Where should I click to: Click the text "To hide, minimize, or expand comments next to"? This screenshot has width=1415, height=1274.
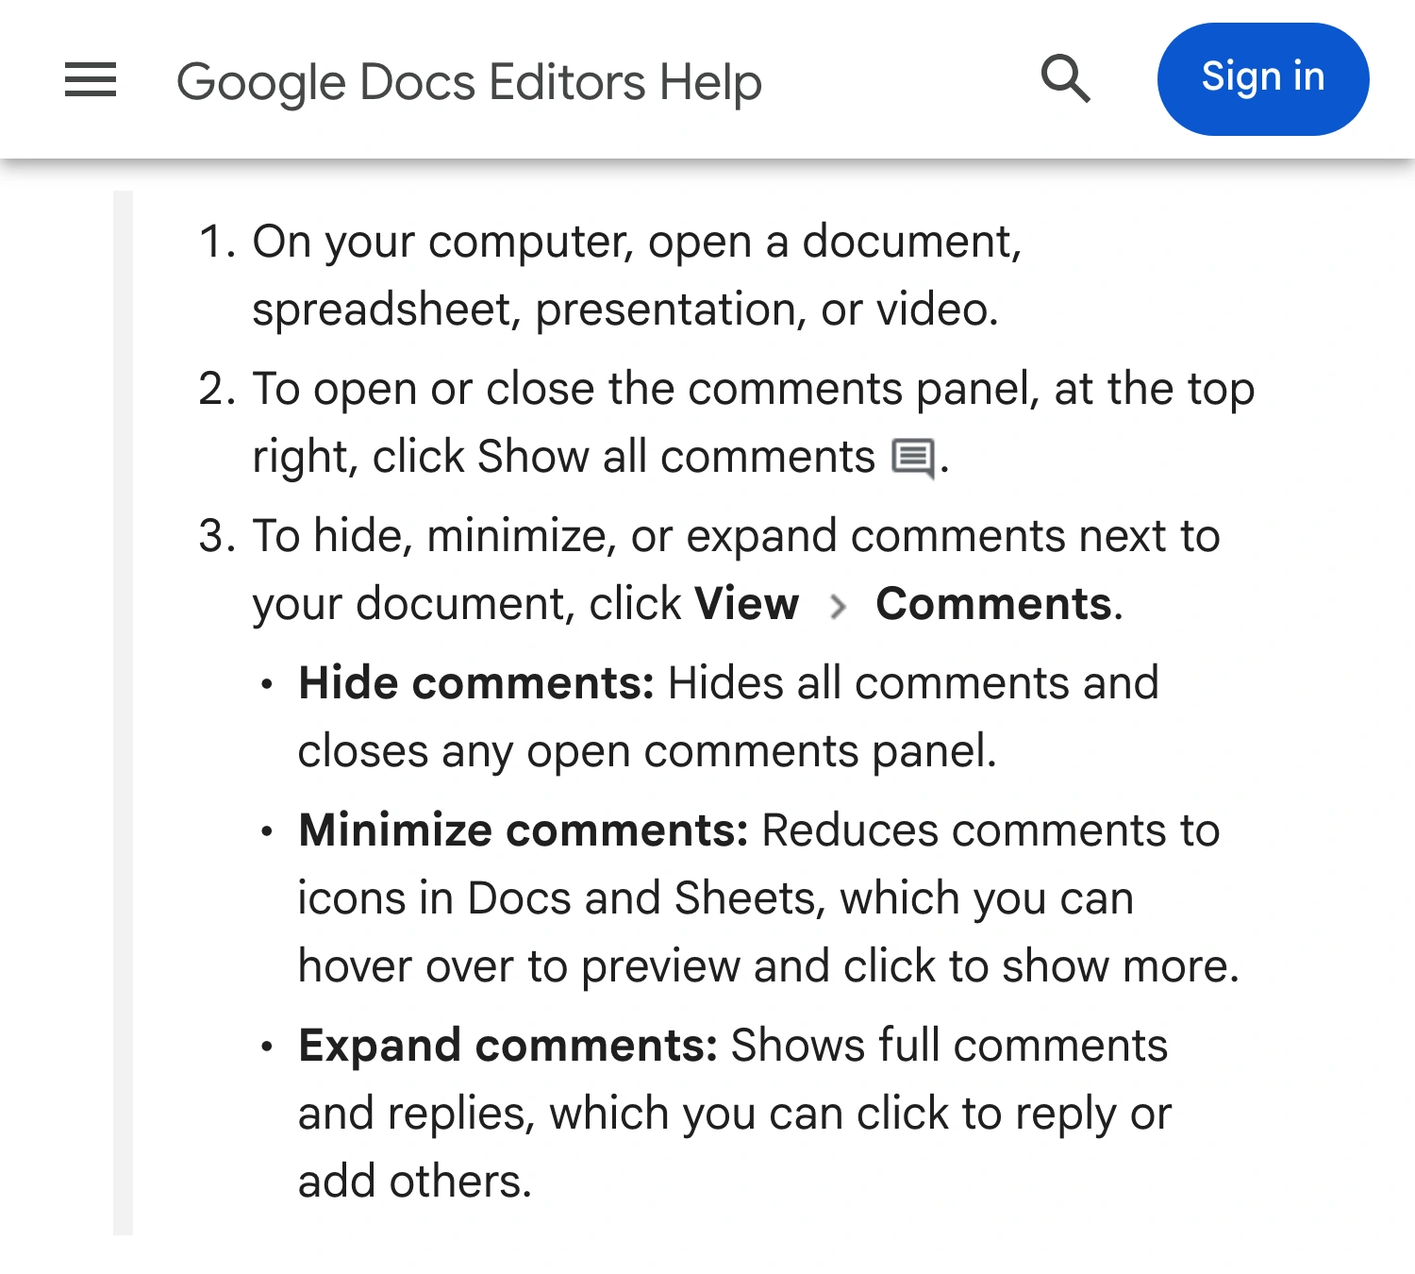[x=737, y=537]
